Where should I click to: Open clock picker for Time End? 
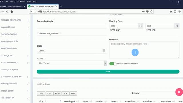pyautogui.click(x=176, y=26)
